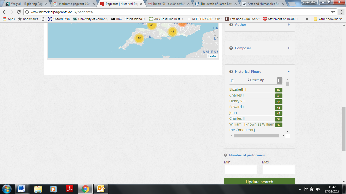Click the Alexander profile button

(x=309, y=2)
